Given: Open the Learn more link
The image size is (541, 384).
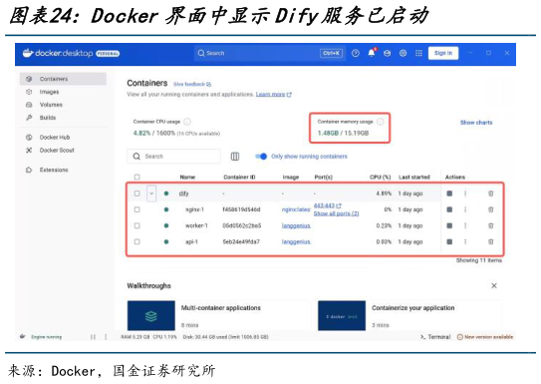Looking at the screenshot, I should [x=273, y=95].
